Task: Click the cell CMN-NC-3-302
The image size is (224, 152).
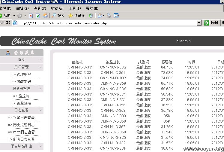Action: pyautogui.click(x=113, y=67)
